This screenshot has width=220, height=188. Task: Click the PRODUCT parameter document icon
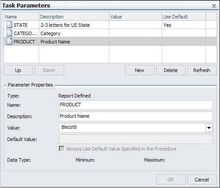click(x=9, y=41)
